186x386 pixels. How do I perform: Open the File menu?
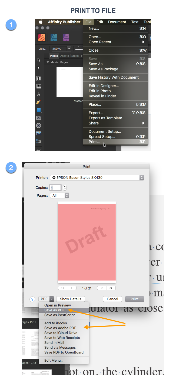(x=88, y=22)
